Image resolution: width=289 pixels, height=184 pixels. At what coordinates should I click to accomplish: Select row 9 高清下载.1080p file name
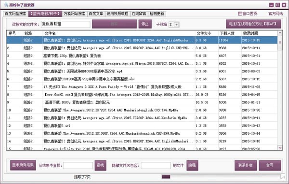(78, 102)
